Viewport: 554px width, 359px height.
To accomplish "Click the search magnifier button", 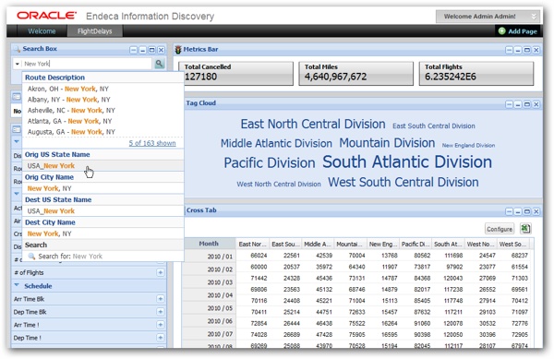I will coord(160,64).
